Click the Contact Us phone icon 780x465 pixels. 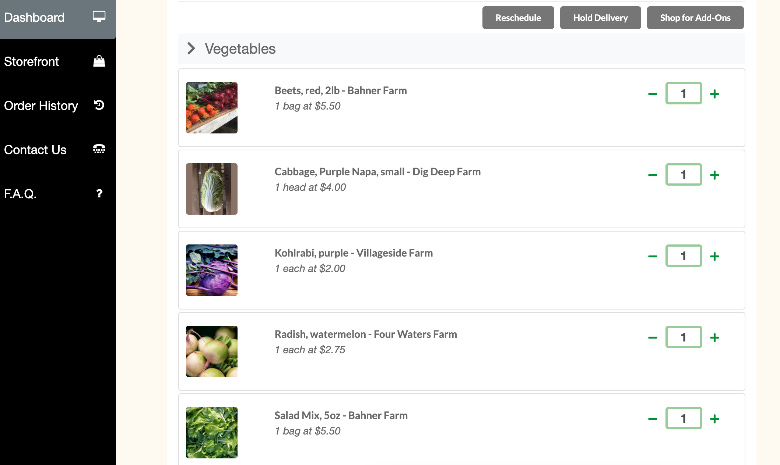tap(99, 149)
